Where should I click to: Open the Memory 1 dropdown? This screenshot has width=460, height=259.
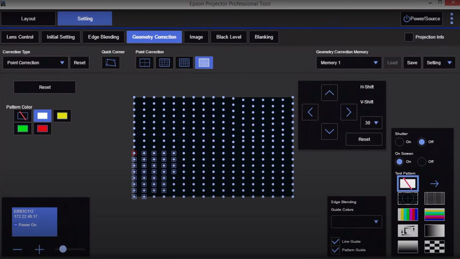coord(349,63)
